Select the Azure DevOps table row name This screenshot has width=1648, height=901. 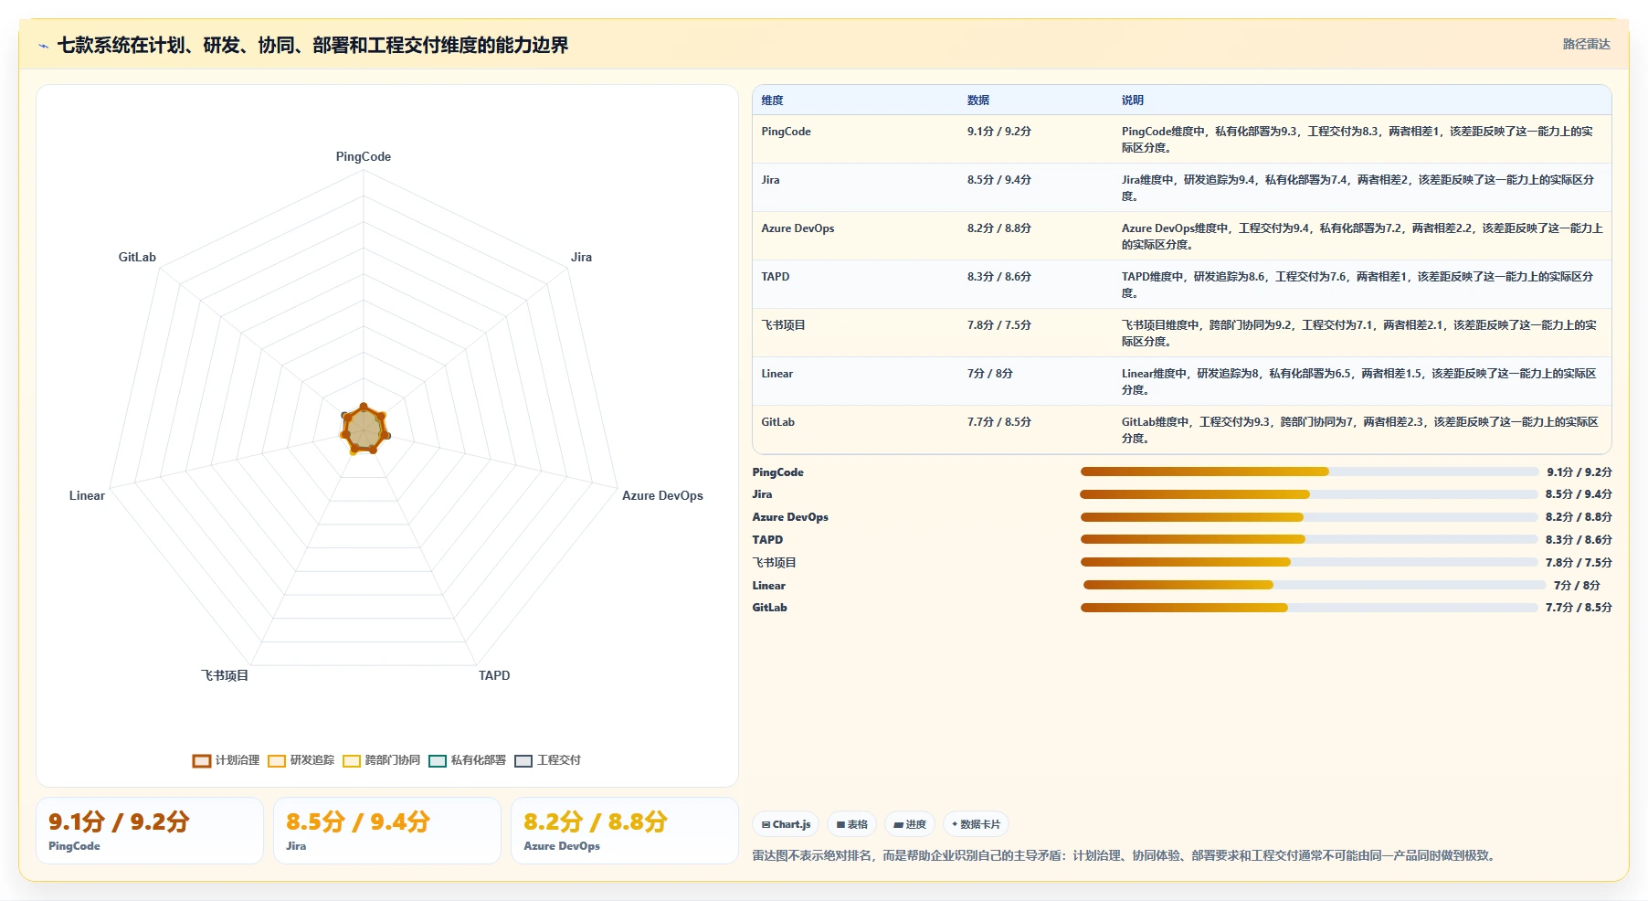(x=798, y=228)
